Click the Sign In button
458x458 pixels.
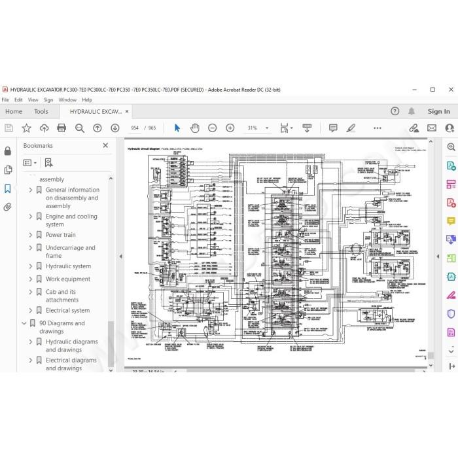(x=438, y=111)
